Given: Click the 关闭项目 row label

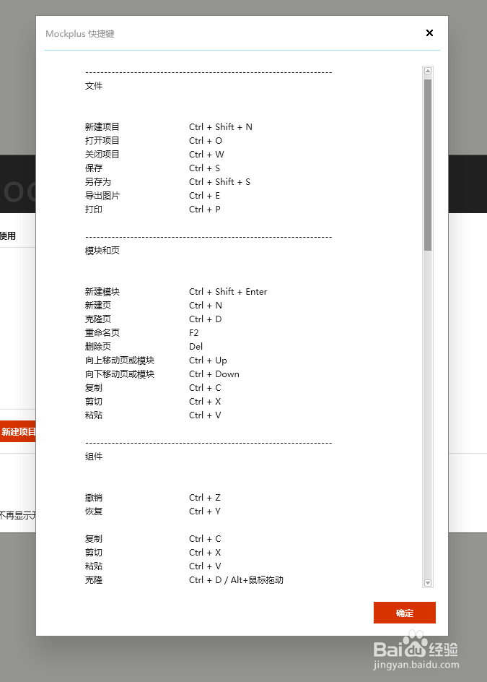Looking at the screenshot, I should (x=102, y=155).
